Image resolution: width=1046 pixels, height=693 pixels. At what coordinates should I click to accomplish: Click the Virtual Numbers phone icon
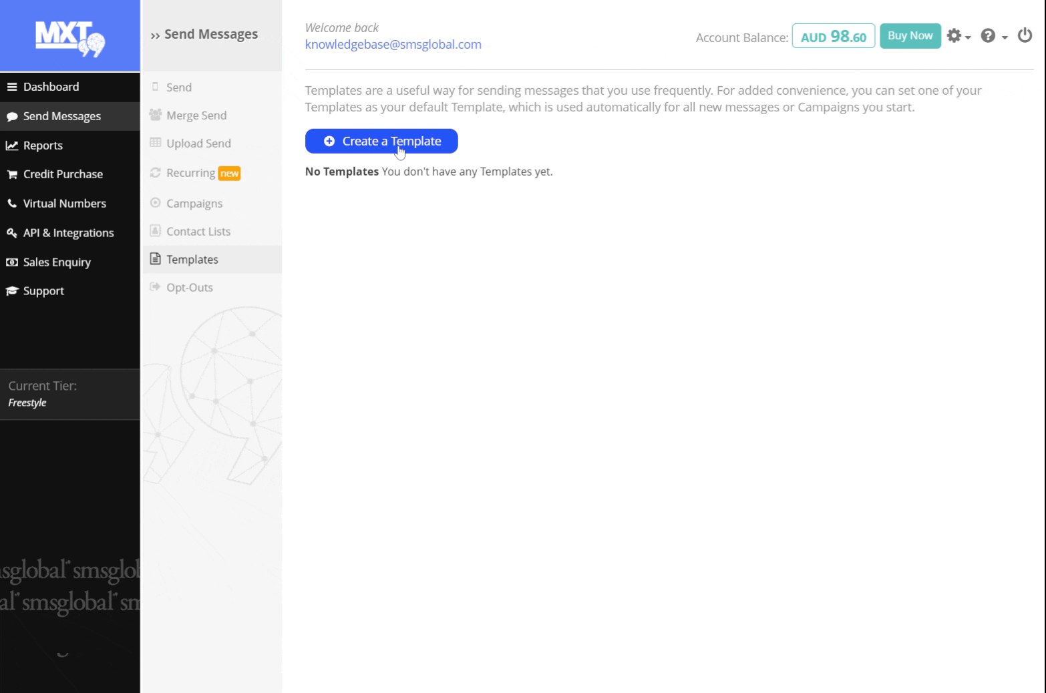point(12,204)
